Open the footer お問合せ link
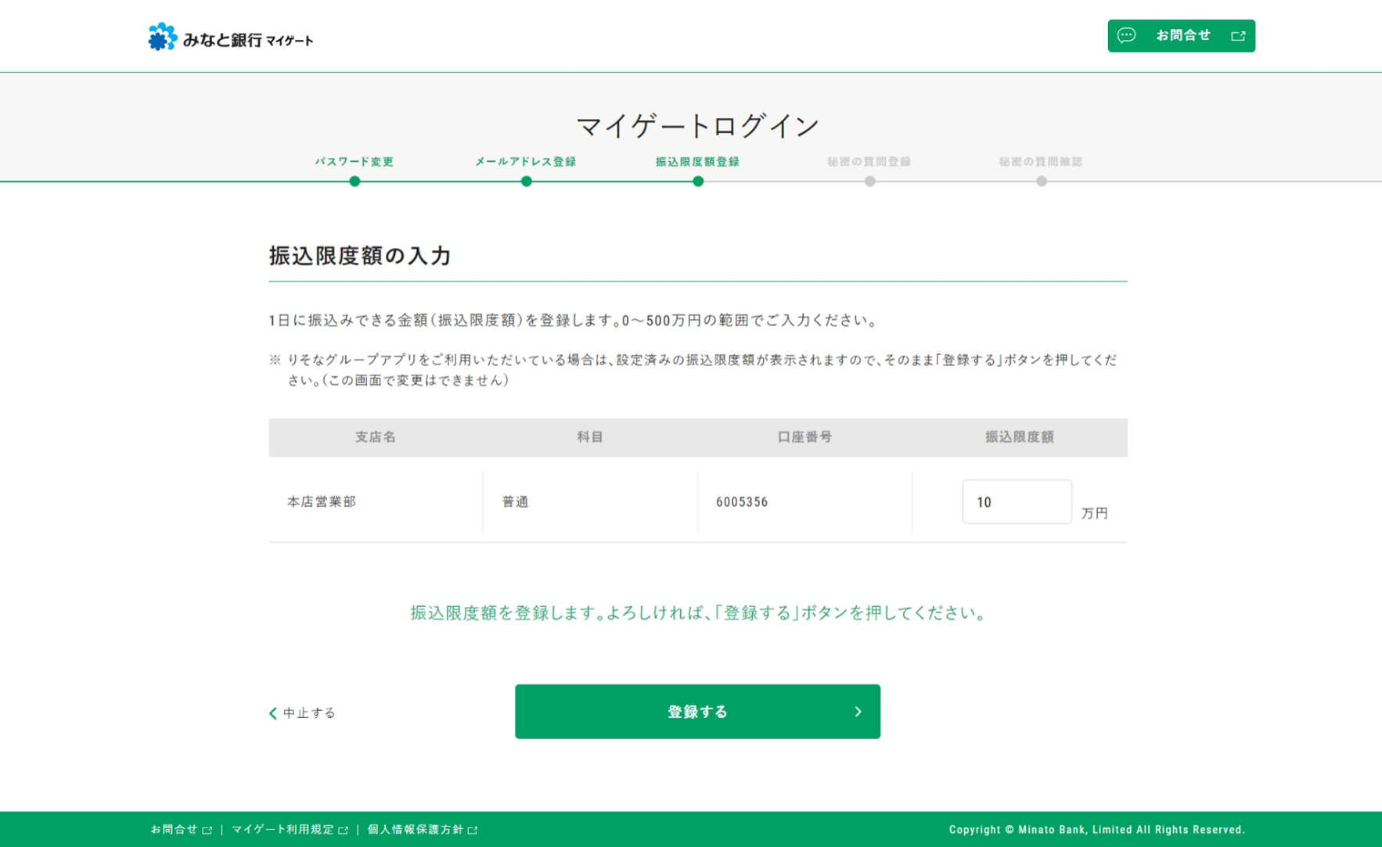Image resolution: width=1382 pixels, height=847 pixels. (x=174, y=830)
